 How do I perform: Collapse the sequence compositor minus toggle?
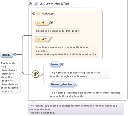coord(41,74)
